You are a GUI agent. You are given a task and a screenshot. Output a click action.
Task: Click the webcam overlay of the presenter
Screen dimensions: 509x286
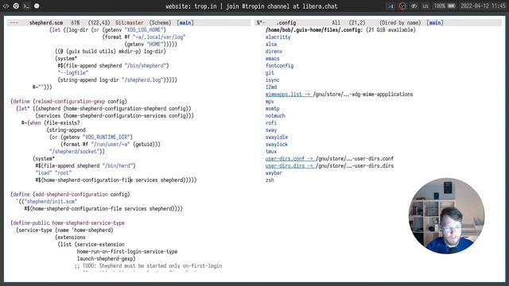tap(446, 215)
